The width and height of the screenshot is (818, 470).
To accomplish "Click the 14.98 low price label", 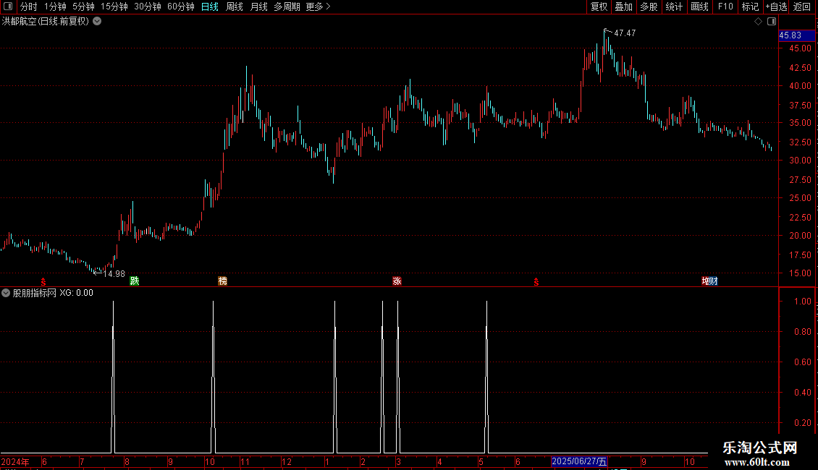I will pyautogui.click(x=114, y=273).
